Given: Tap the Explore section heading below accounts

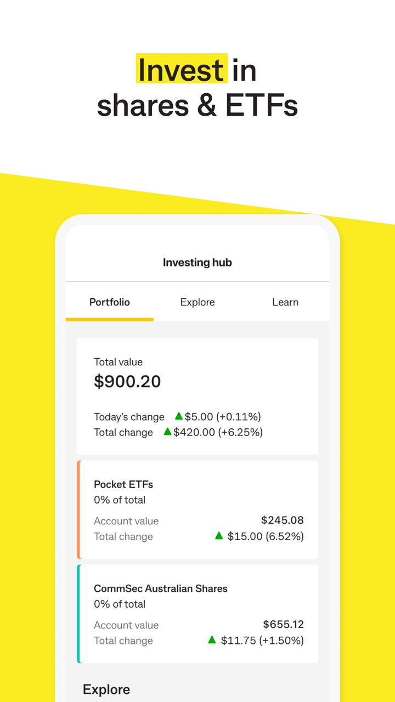Looking at the screenshot, I should pos(106,689).
